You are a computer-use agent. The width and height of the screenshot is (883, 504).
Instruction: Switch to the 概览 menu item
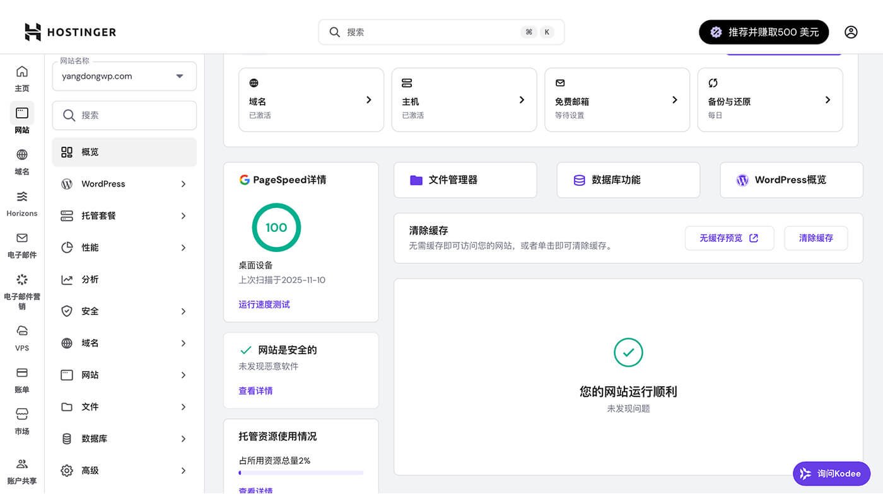pyautogui.click(x=124, y=152)
